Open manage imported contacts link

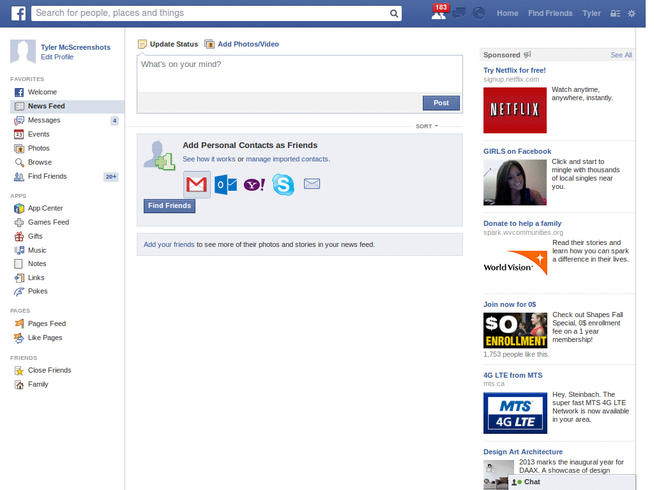(x=287, y=159)
